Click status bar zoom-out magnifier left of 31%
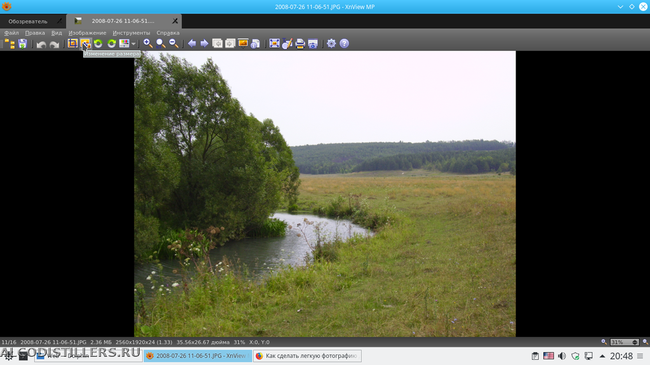 (x=604, y=342)
